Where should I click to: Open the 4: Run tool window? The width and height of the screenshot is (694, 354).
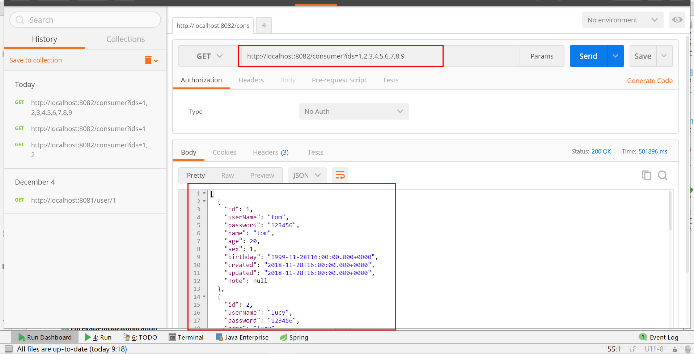pos(98,337)
